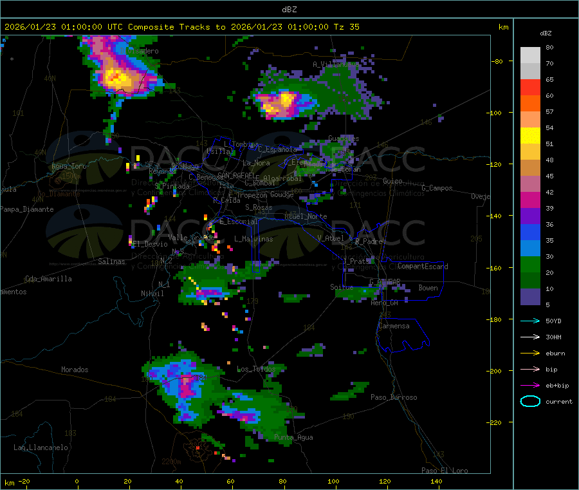Click the 'Nihuil' map label
Screen dimensions: 579x490
152,294
